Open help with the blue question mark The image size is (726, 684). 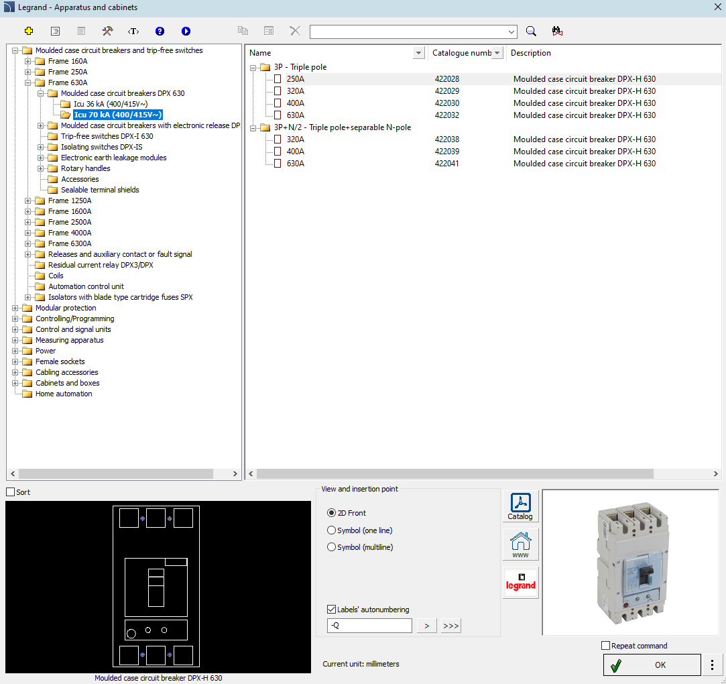point(160,31)
